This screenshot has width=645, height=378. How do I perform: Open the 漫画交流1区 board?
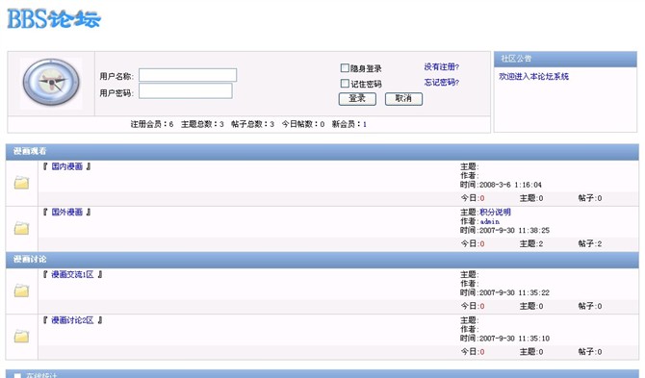72,274
